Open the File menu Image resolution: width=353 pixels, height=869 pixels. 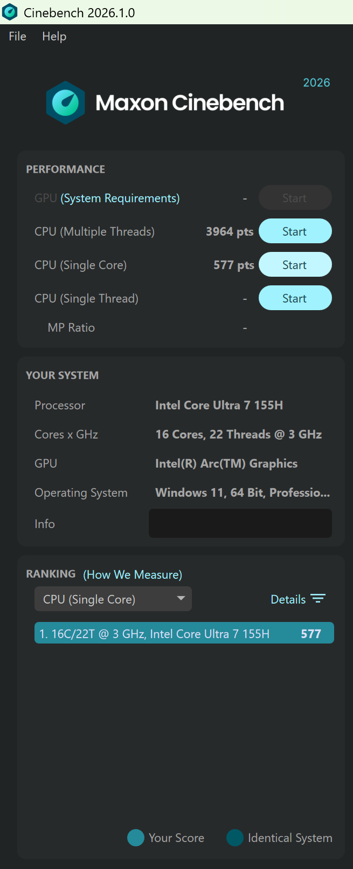tap(18, 36)
